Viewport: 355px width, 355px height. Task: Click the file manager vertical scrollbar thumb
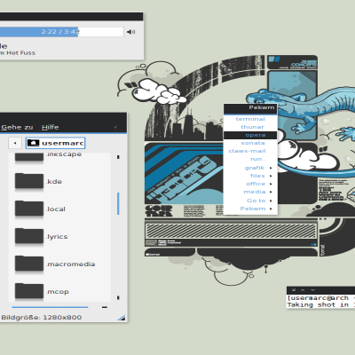[x=118, y=203]
